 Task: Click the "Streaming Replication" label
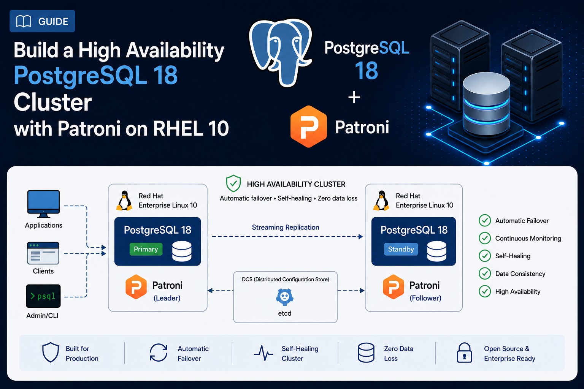click(x=286, y=227)
